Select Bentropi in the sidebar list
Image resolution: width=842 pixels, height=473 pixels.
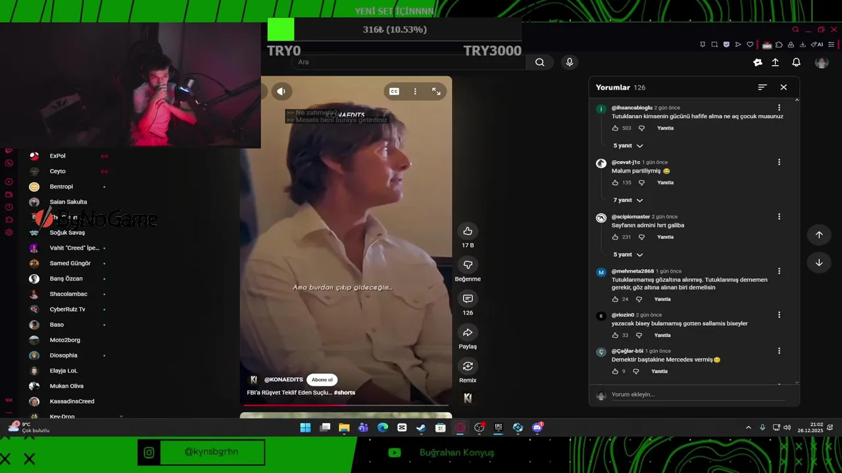point(69,187)
